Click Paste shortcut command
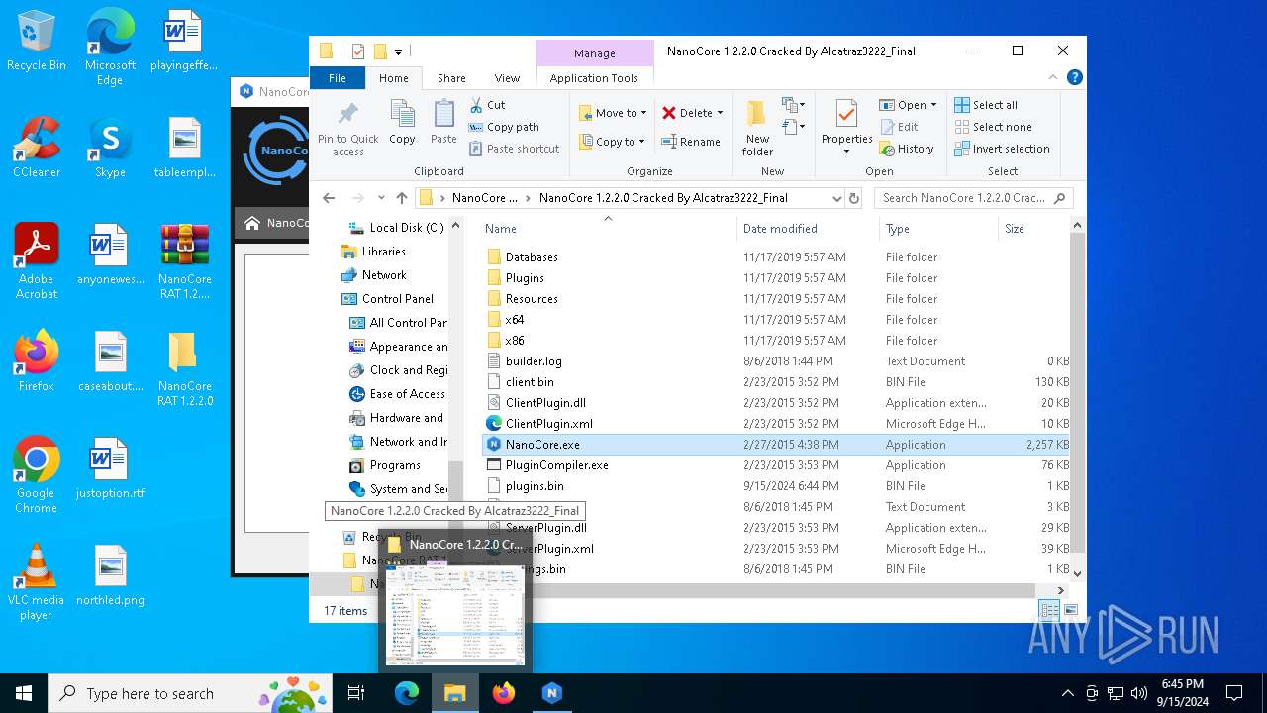Image resolution: width=1267 pixels, height=713 pixels. tap(514, 149)
